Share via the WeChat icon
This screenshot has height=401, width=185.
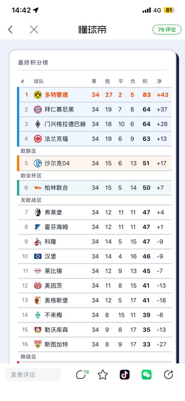146,375
